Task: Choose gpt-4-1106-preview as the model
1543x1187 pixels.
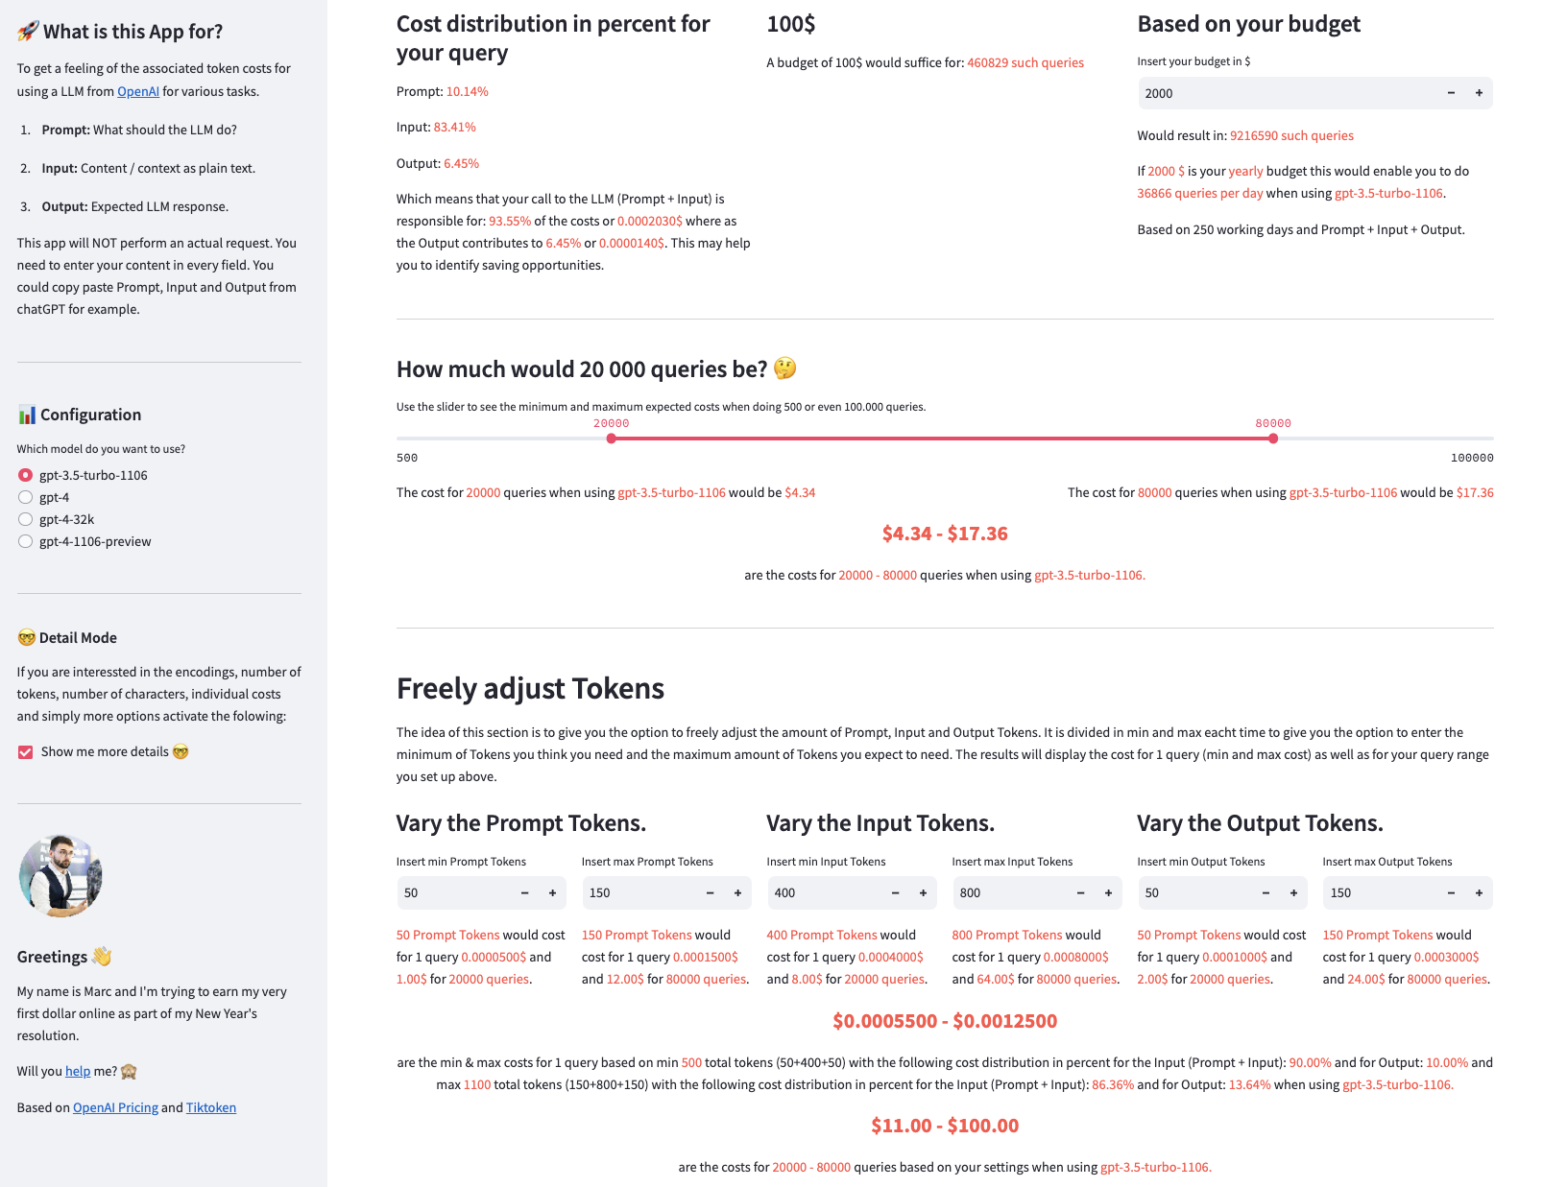Action: [x=26, y=541]
